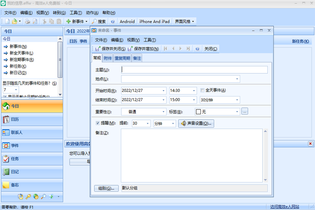Open 声音设置(O)... sound settings
This screenshot has height=210, width=315.
(196, 123)
